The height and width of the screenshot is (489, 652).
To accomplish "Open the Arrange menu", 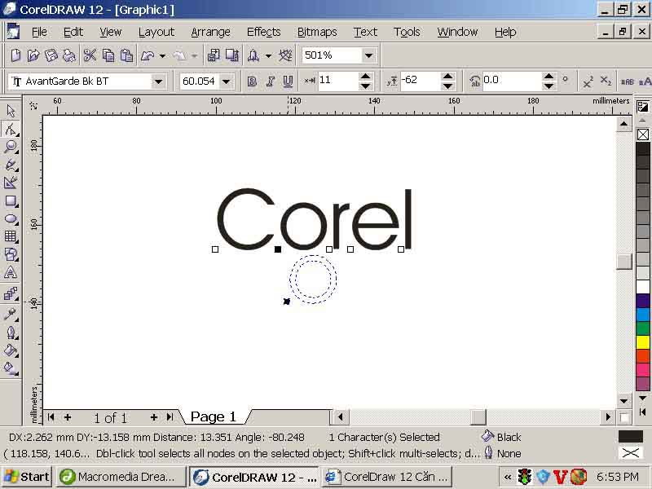I will [210, 32].
